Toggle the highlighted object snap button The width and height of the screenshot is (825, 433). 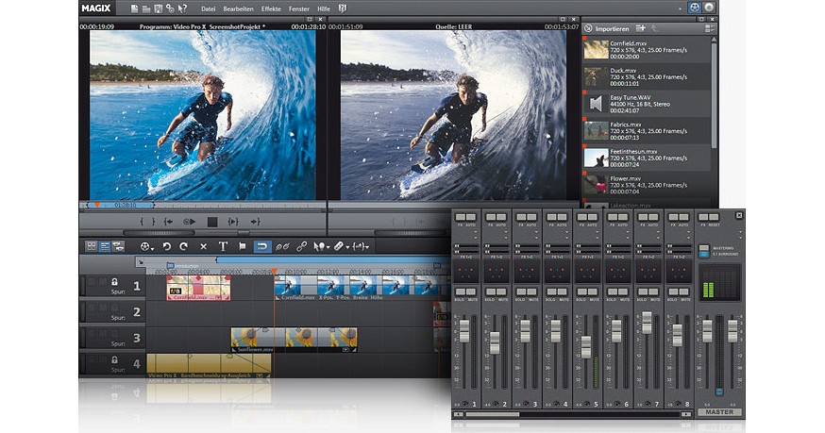262,246
